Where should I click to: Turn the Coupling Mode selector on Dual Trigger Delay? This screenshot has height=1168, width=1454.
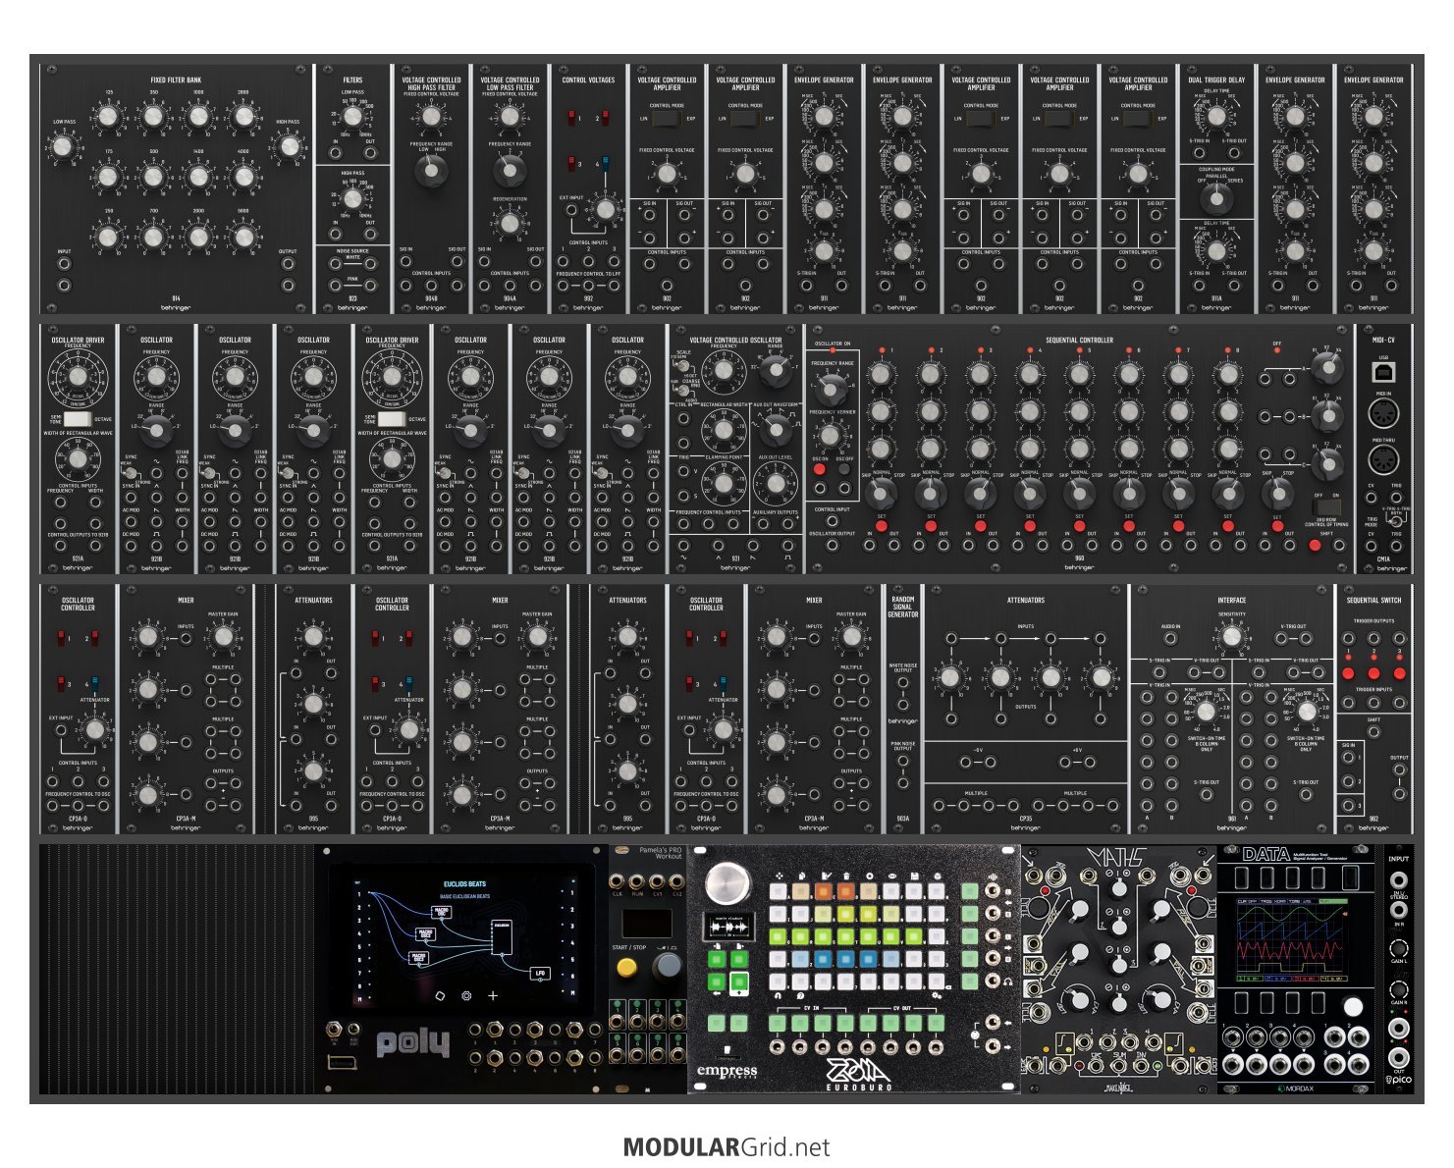point(1216,198)
